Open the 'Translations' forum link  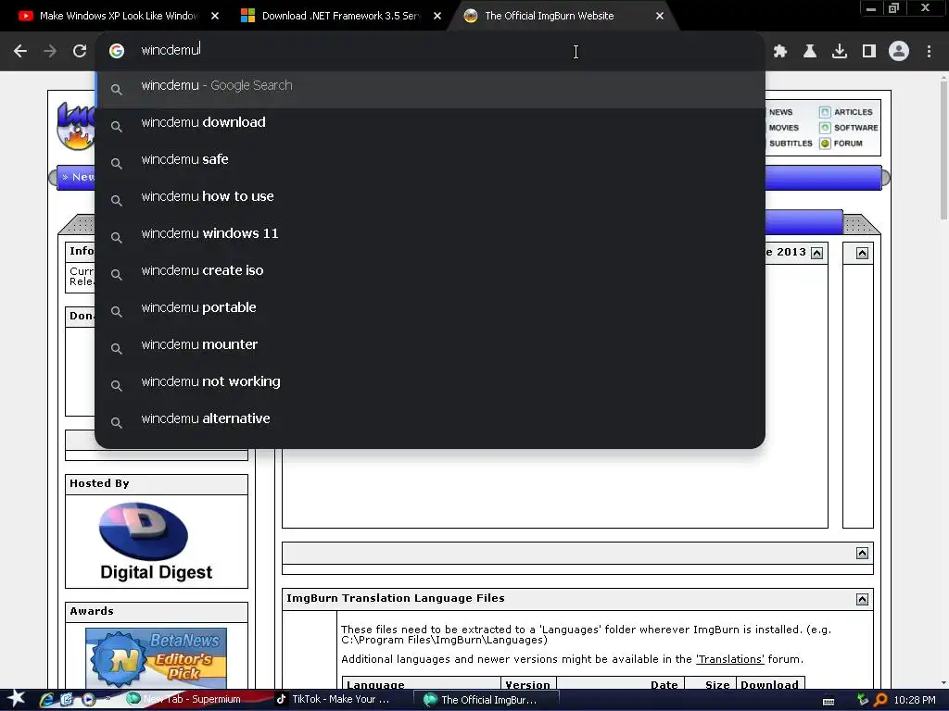(730, 659)
